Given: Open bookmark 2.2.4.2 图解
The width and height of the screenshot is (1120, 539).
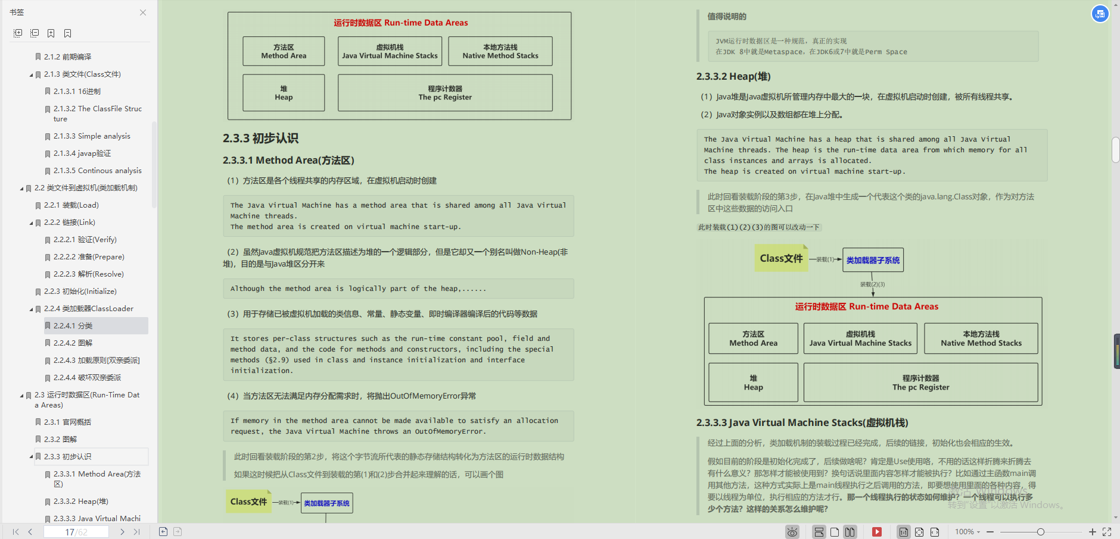Looking at the screenshot, I should click(73, 343).
